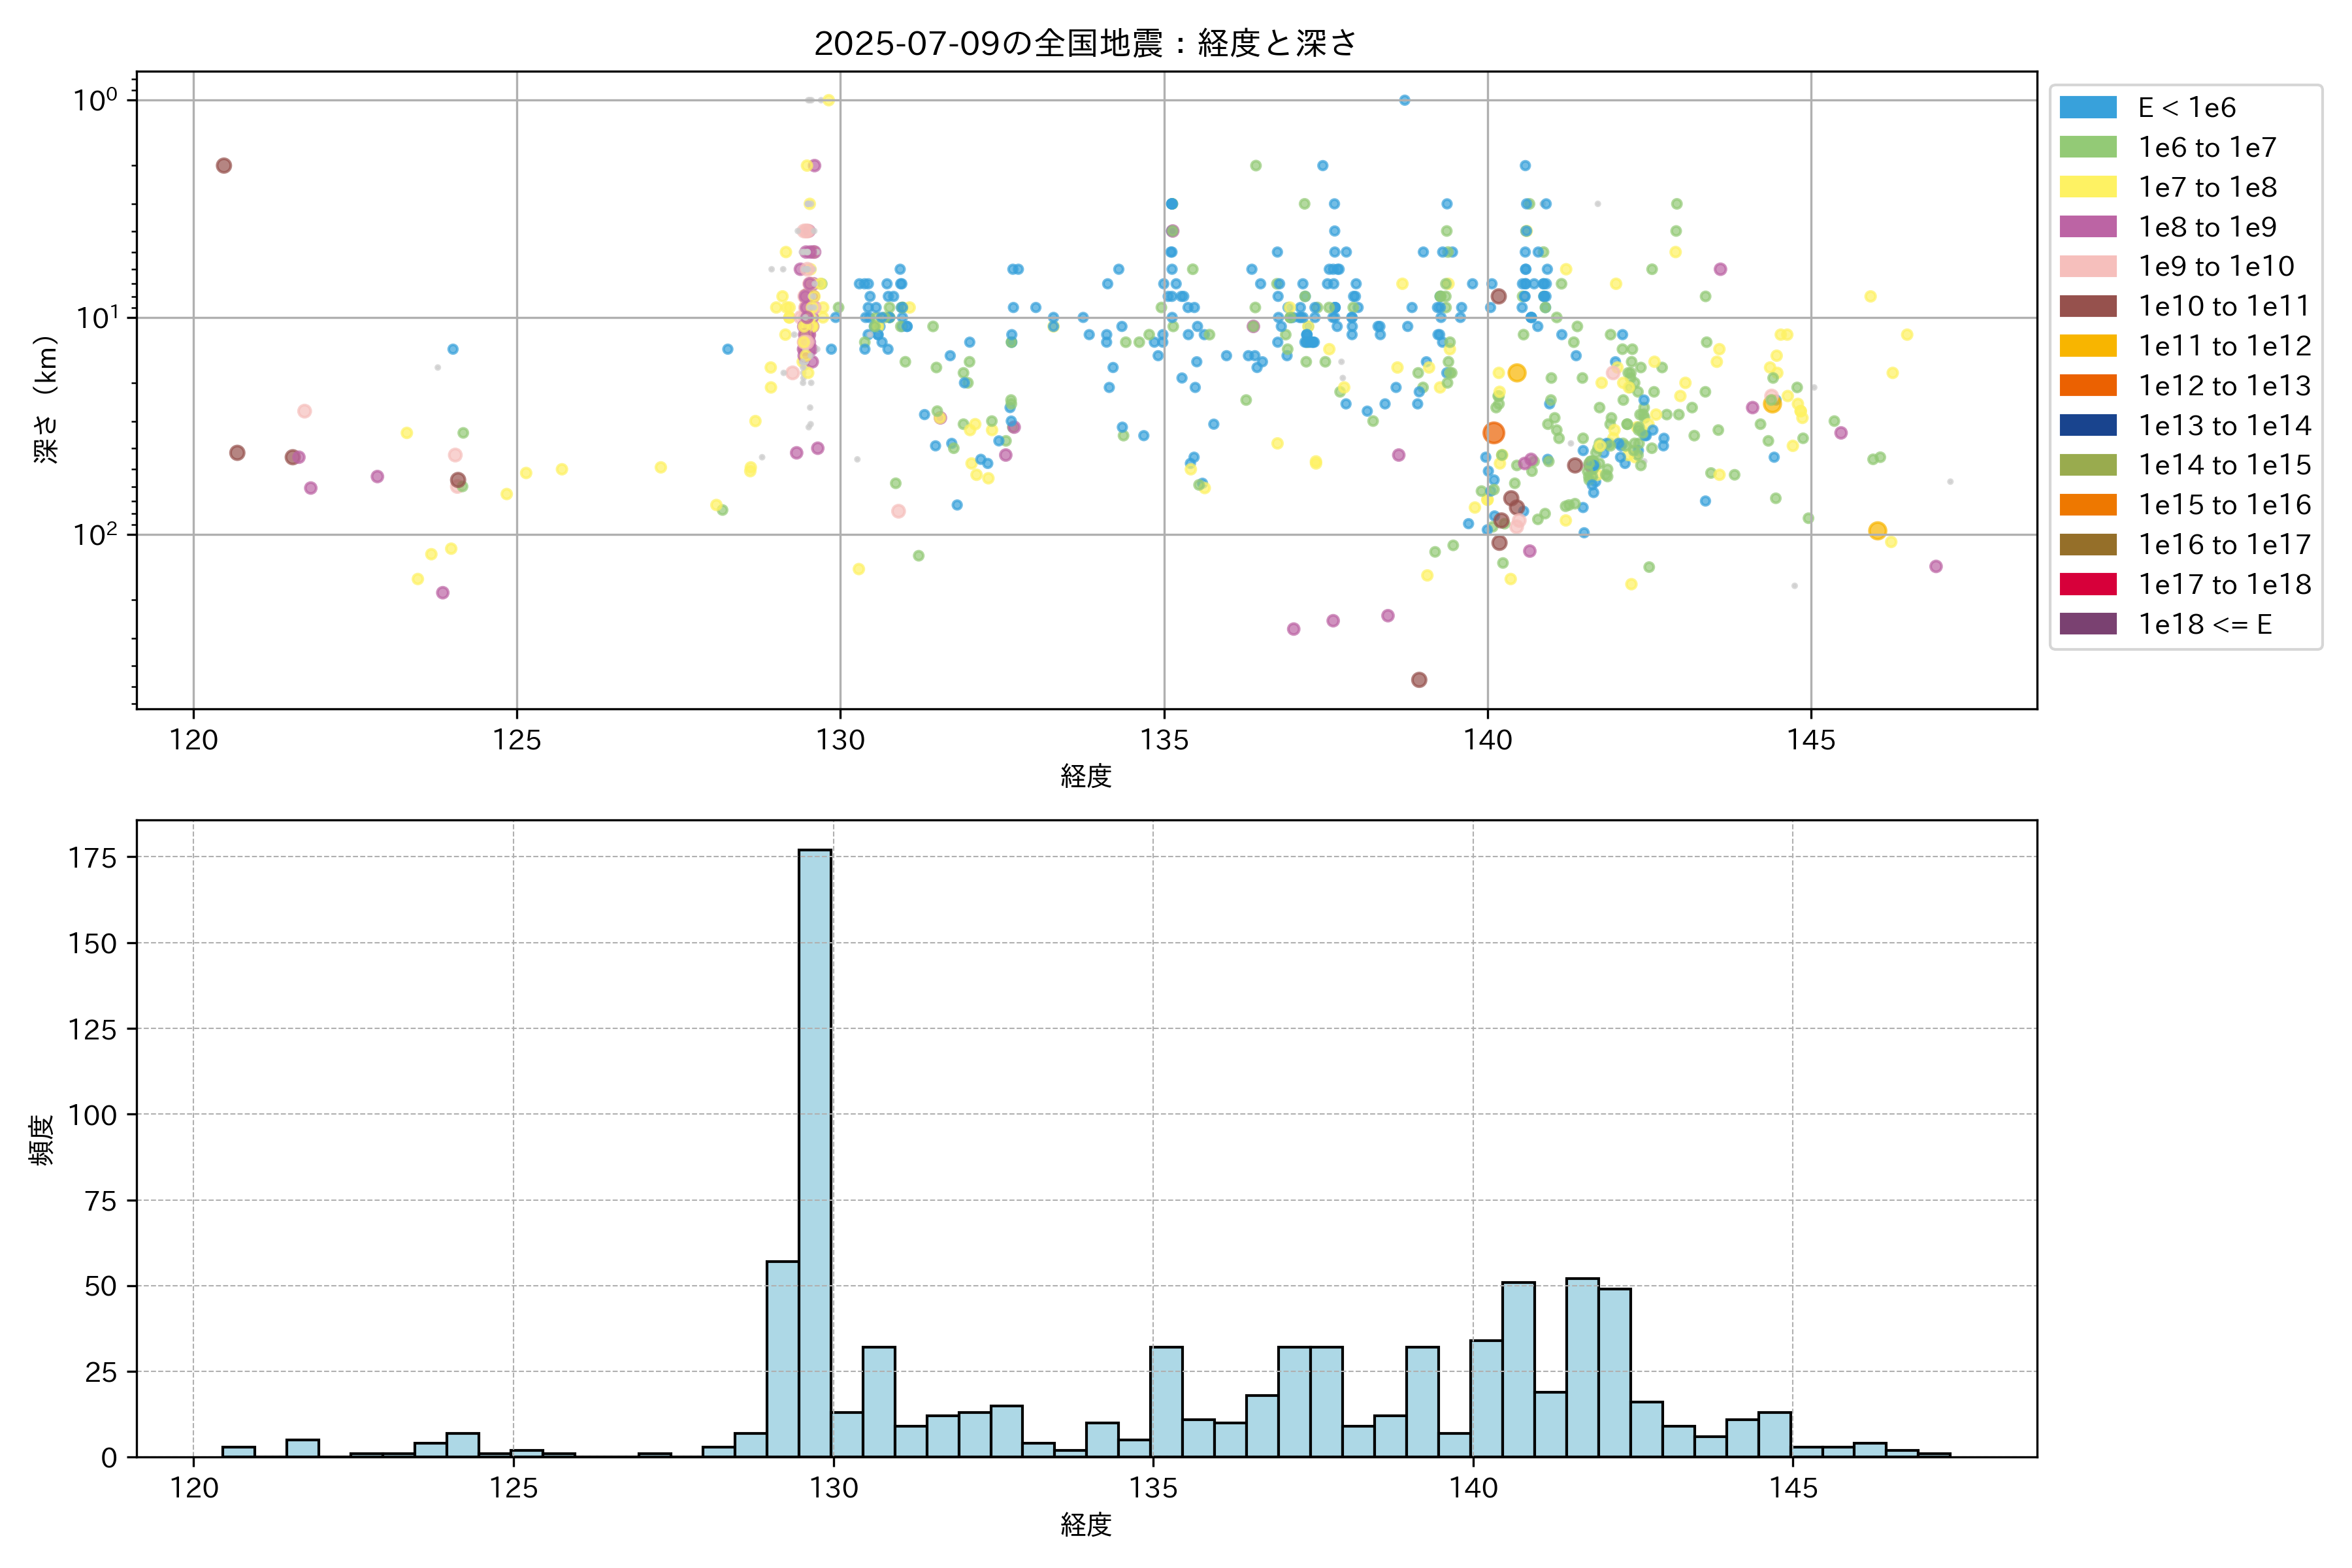Click the '1e18 <= E' legend label
The height and width of the screenshot is (1568, 2352).
tap(2205, 624)
